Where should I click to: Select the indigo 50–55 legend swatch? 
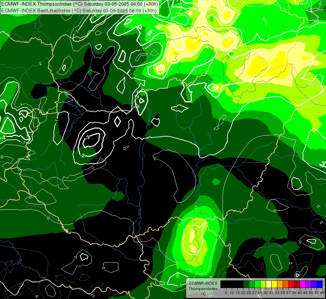(x=314, y=284)
